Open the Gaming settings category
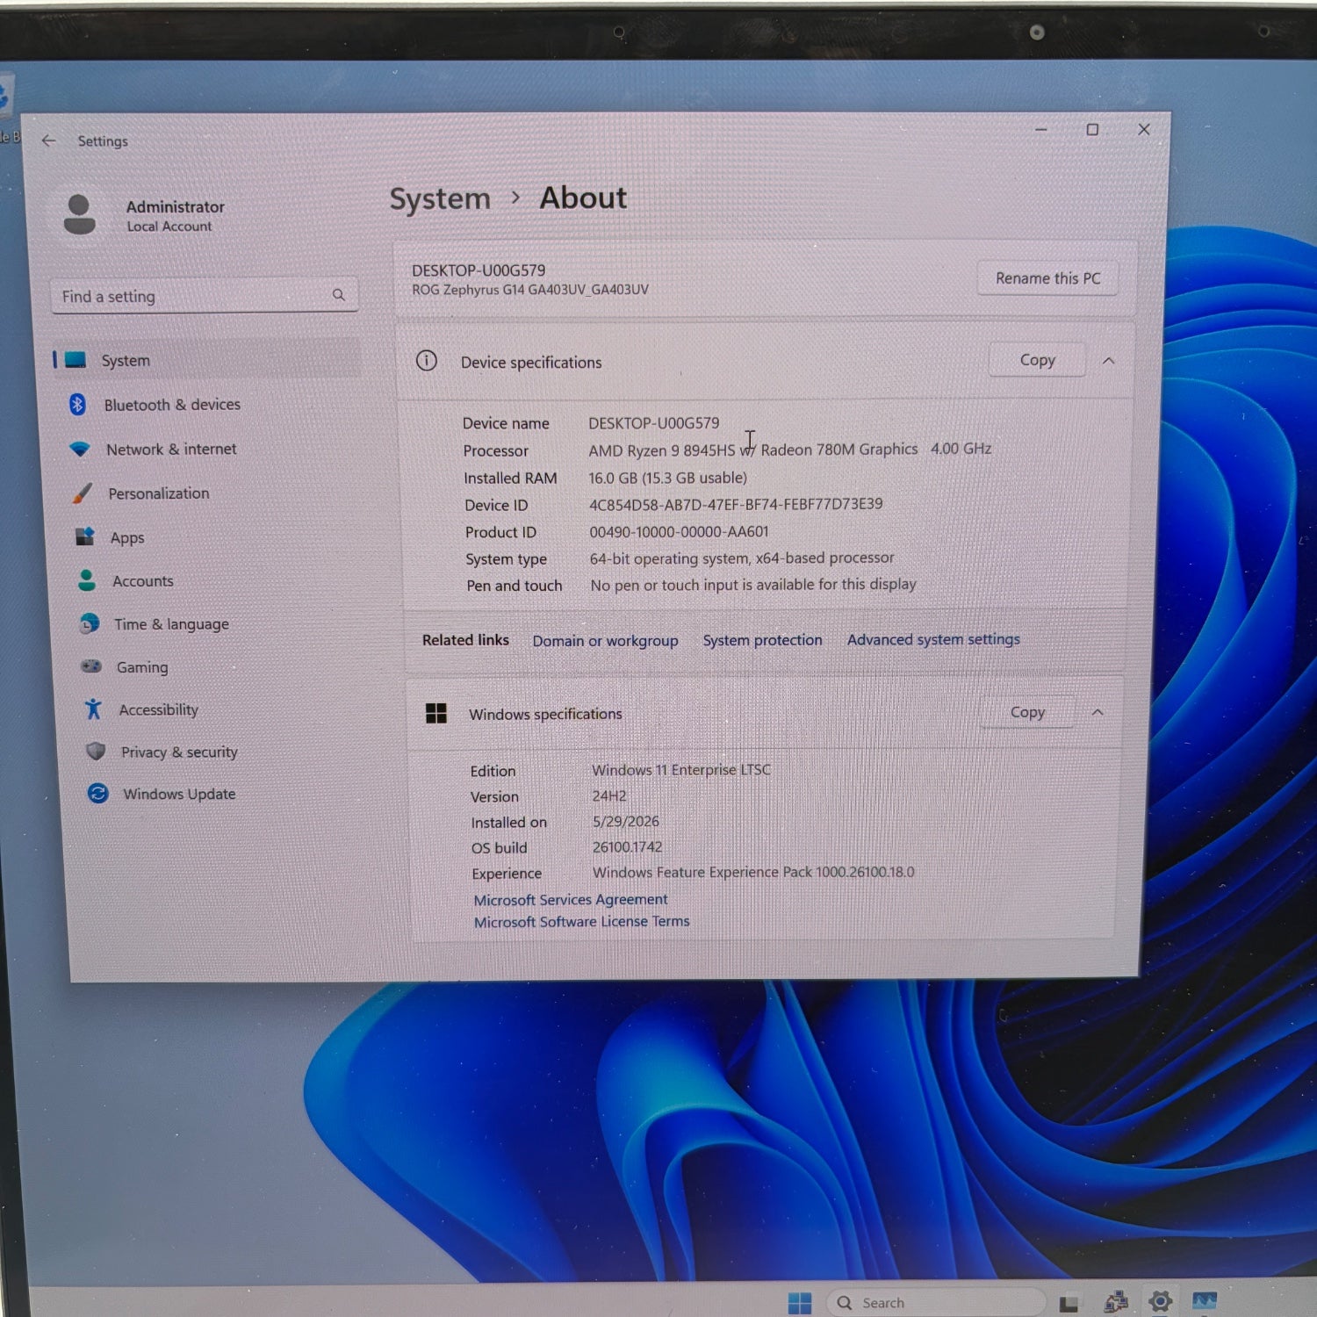 [142, 667]
